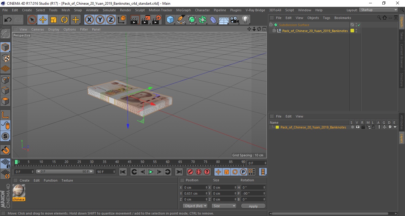This screenshot has height=216, width=405.
Task: Add a Camera object
Action: 234,20
